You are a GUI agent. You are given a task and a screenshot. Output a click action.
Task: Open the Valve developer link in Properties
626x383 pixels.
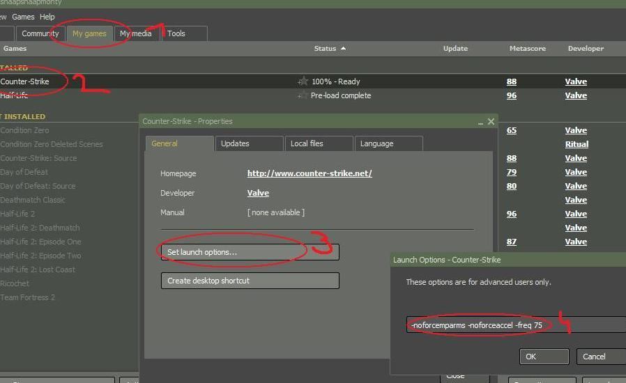258,193
